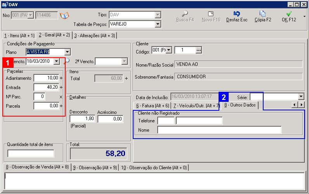Screen dimensions: 309x194
Task: Select the 8 - Outros Dados tab
Action: (240, 105)
